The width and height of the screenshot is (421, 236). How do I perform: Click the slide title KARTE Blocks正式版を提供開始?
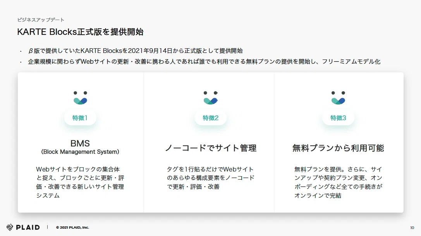click(x=80, y=32)
